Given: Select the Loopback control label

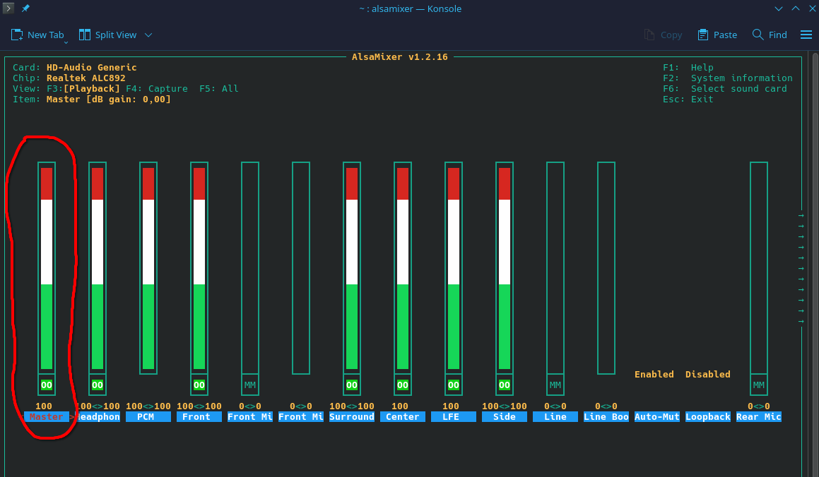Looking at the screenshot, I should pos(708,416).
